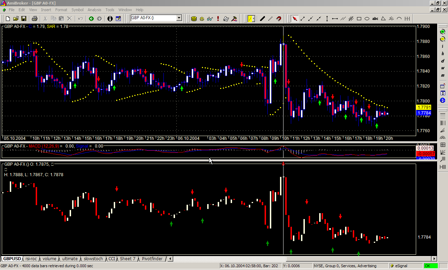This screenshot has height=270, width=448.
Task: Select the ellipse drawing tool
Action: click(x=367, y=18)
